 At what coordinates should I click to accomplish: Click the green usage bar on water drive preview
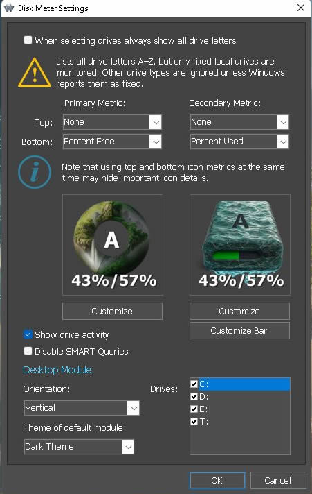coord(226,255)
